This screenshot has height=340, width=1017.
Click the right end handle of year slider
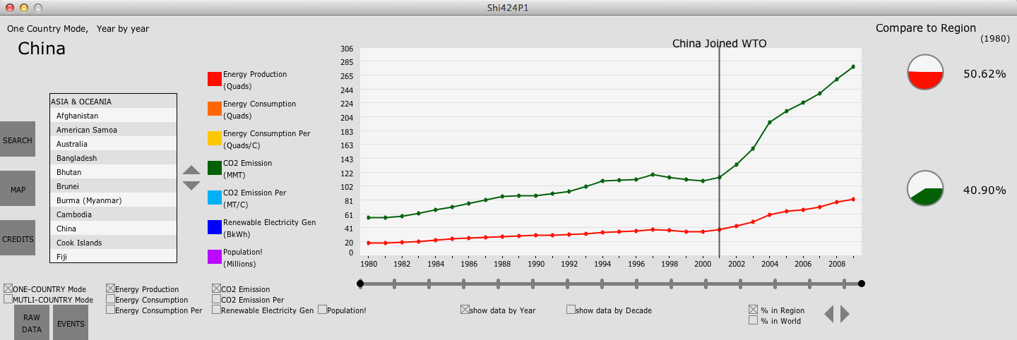click(x=861, y=284)
